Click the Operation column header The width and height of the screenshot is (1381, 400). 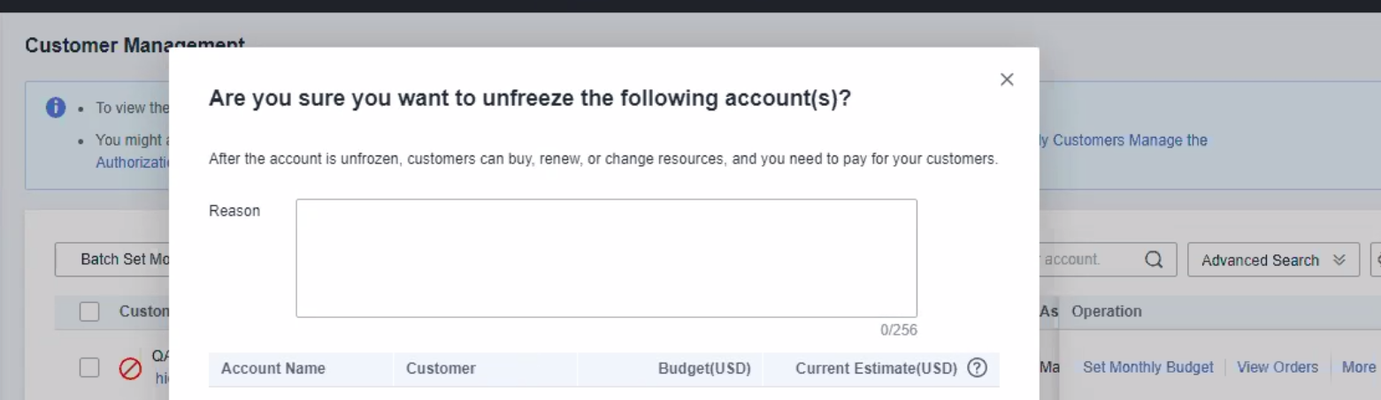(x=1106, y=312)
